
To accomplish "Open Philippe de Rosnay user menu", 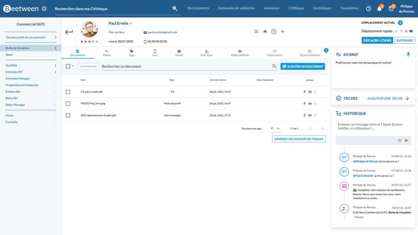I will pos(406,9).
